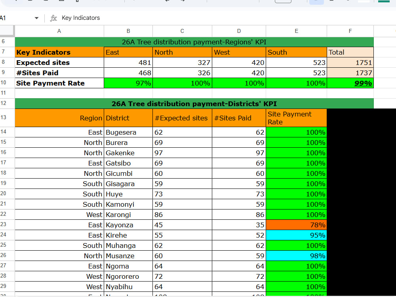This screenshot has width=396, height=297.
Task: Select the Gakenke district cell
Action: point(128,153)
